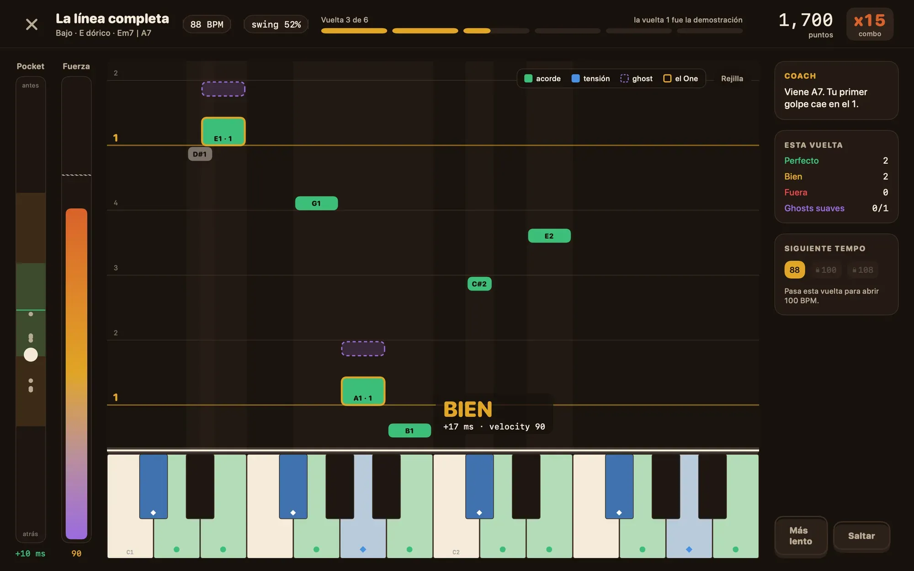
Task: Toggle the acorde legend filter
Action: (542, 79)
